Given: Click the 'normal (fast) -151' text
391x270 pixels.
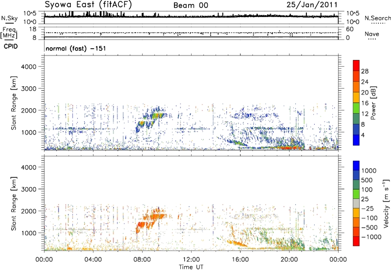Looking at the screenshot, I should [x=76, y=48].
